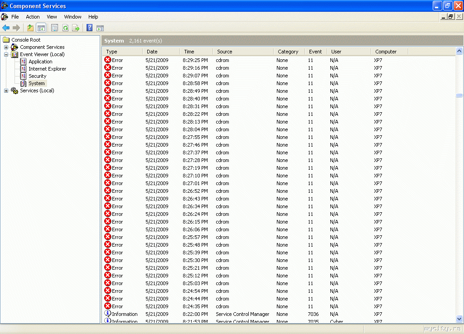
Task: Open Help via blue question-mark icon
Action: pyautogui.click(x=89, y=28)
